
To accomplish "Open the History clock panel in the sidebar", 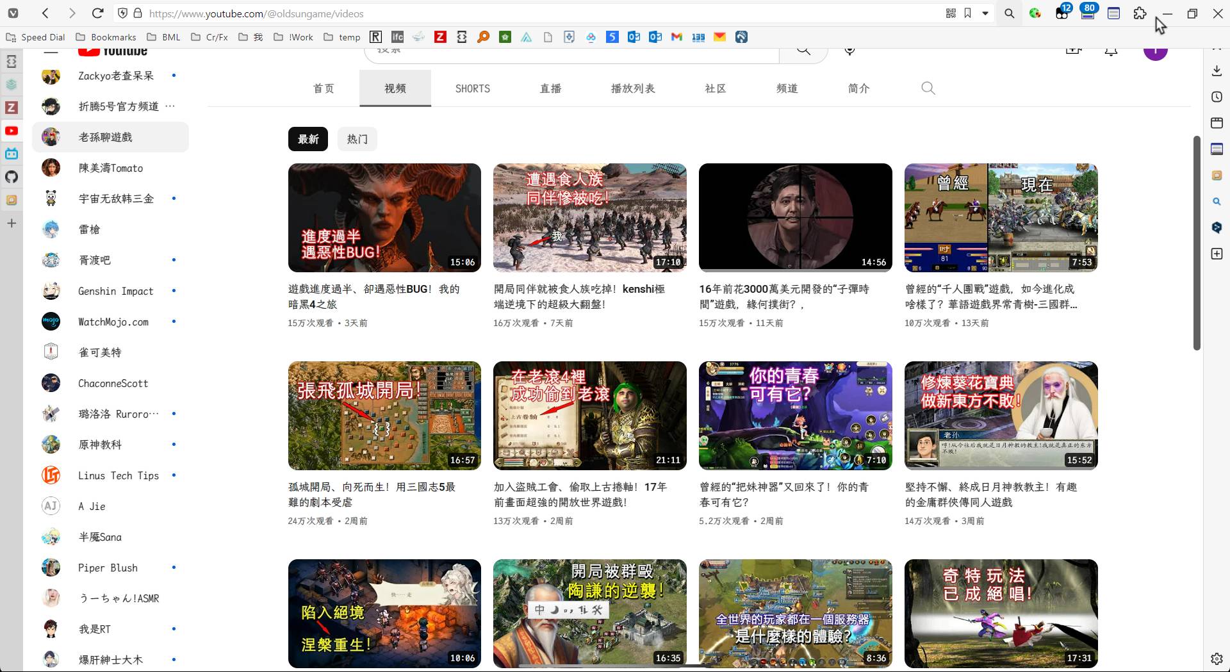I will (x=1217, y=97).
